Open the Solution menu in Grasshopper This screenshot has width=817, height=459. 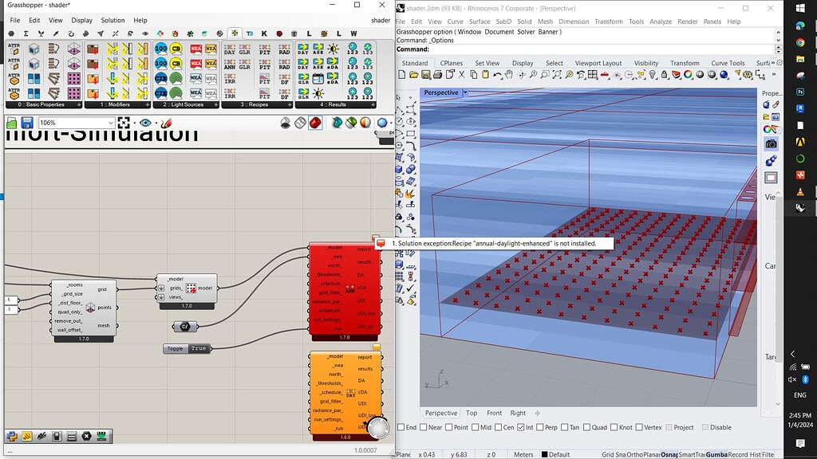pyautogui.click(x=112, y=20)
